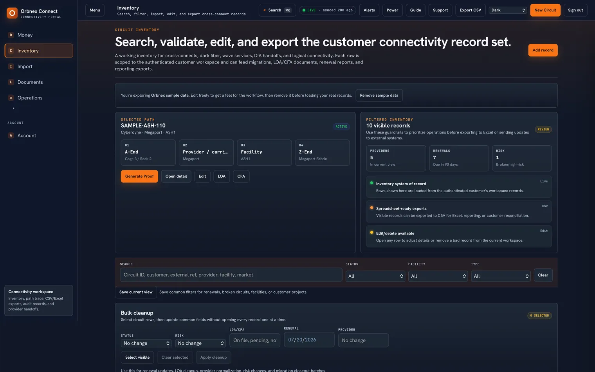This screenshot has height=372, width=595.
Task: Click the LIVE synced status pill
Action: coord(327,10)
